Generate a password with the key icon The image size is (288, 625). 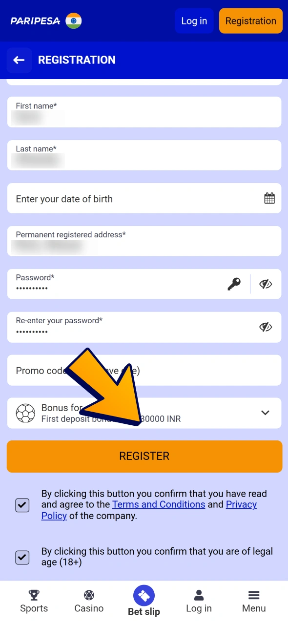(234, 284)
